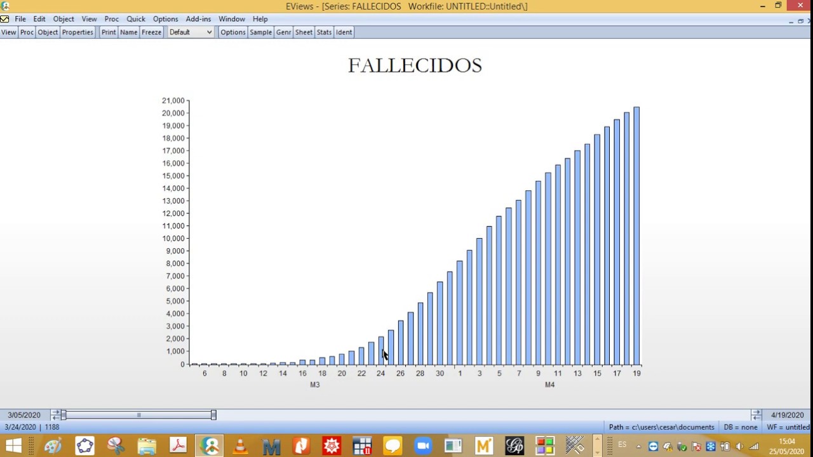The width and height of the screenshot is (813, 457).
Task: Open File Explorer from taskbar
Action: [147, 446]
